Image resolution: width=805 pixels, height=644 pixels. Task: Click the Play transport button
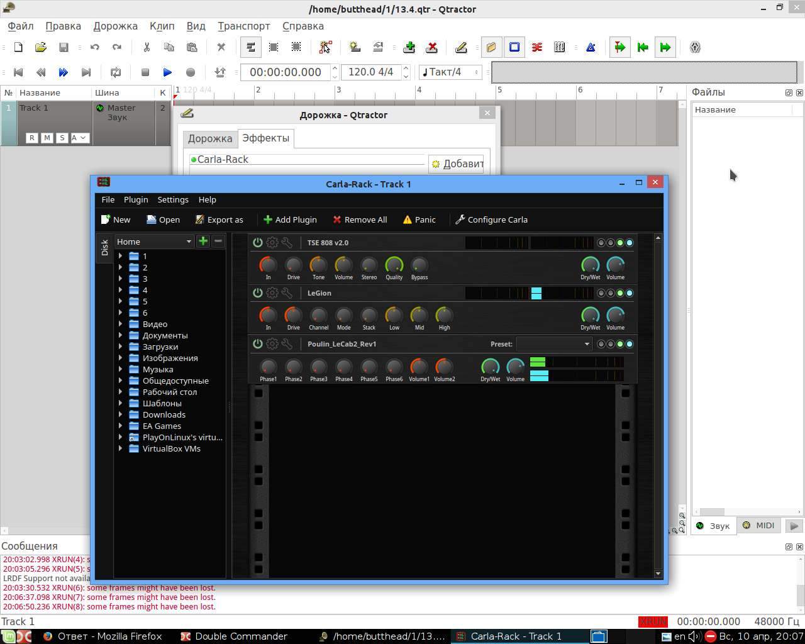(x=167, y=72)
